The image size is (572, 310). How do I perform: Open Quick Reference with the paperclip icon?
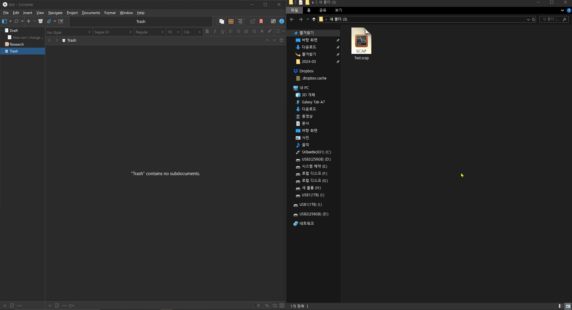pyautogui.click(x=49, y=21)
